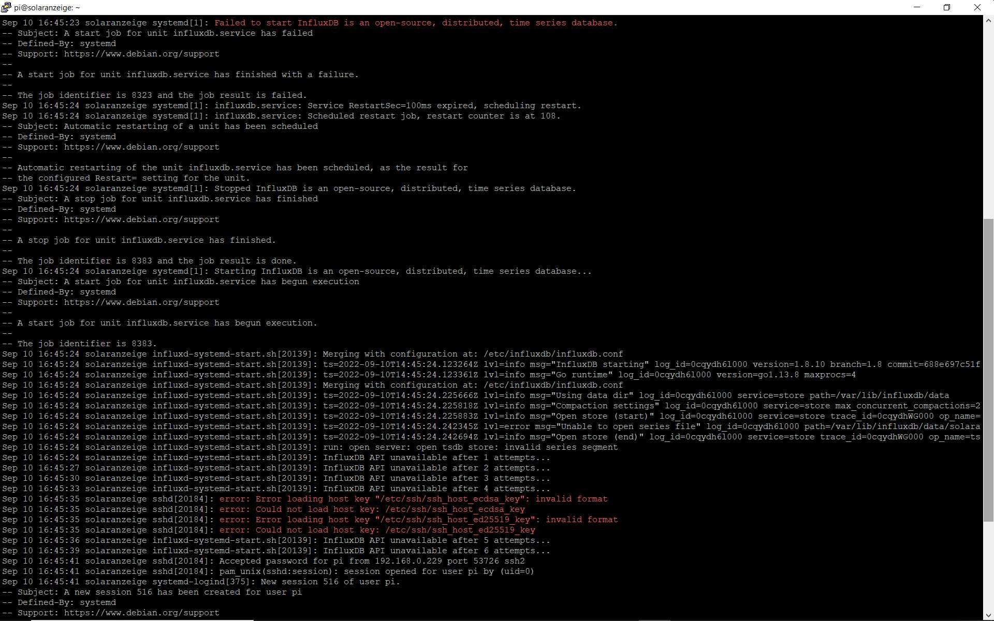Click the 'InfluxDB API unavailable after 6 attempts' line

[436, 551]
